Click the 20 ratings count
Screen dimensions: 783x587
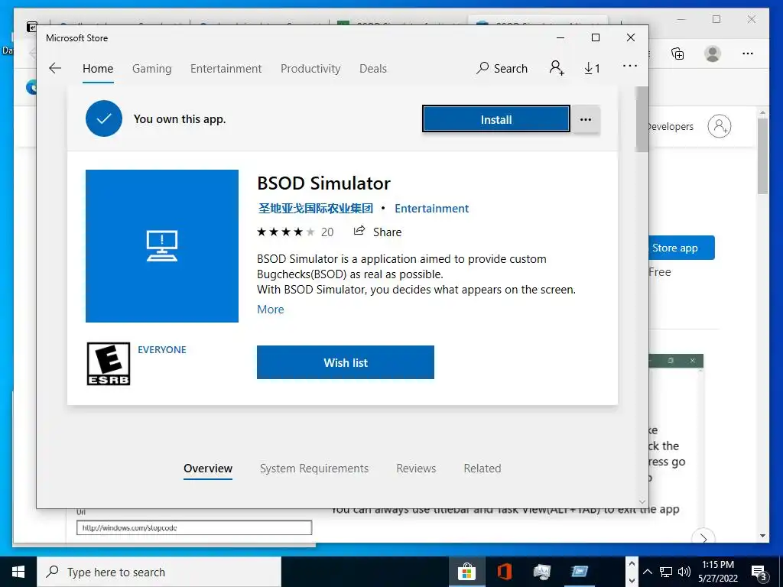coord(327,232)
